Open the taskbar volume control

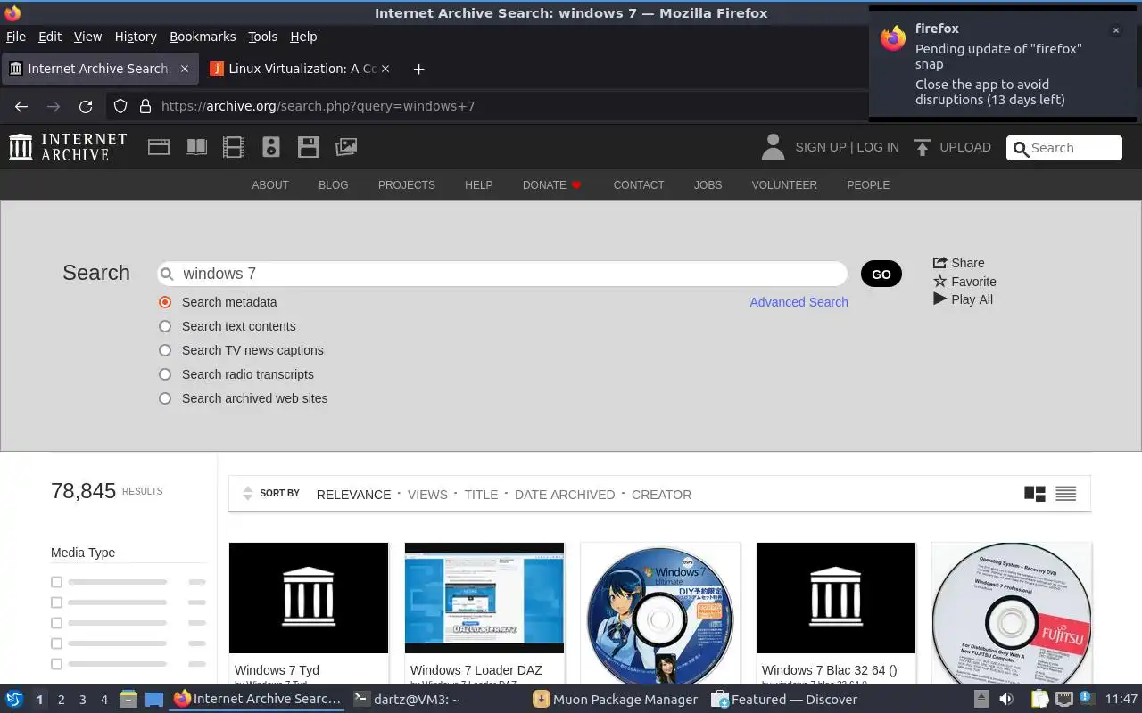(x=1006, y=700)
